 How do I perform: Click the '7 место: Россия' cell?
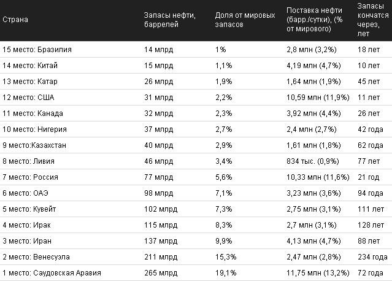(x=30, y=177)
